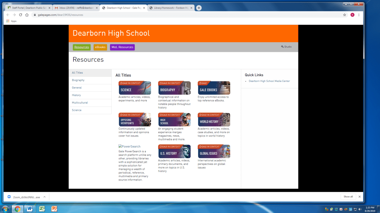Image resolution: width=380 pixels, height=213 pixels.
Task: Open the Gale eBooks banner
Action: pyautogui.click(x=214, y=88)
